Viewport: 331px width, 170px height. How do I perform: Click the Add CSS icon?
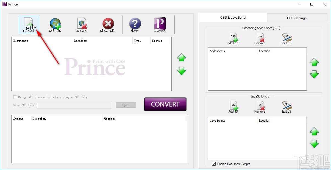pos(233,39)
